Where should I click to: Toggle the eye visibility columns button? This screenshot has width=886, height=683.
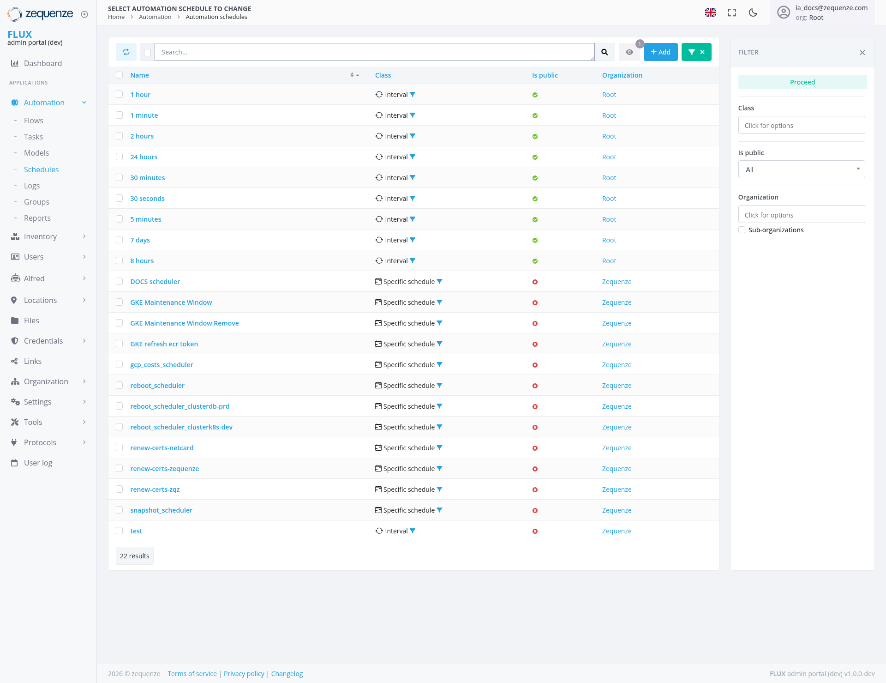(629, 52)
